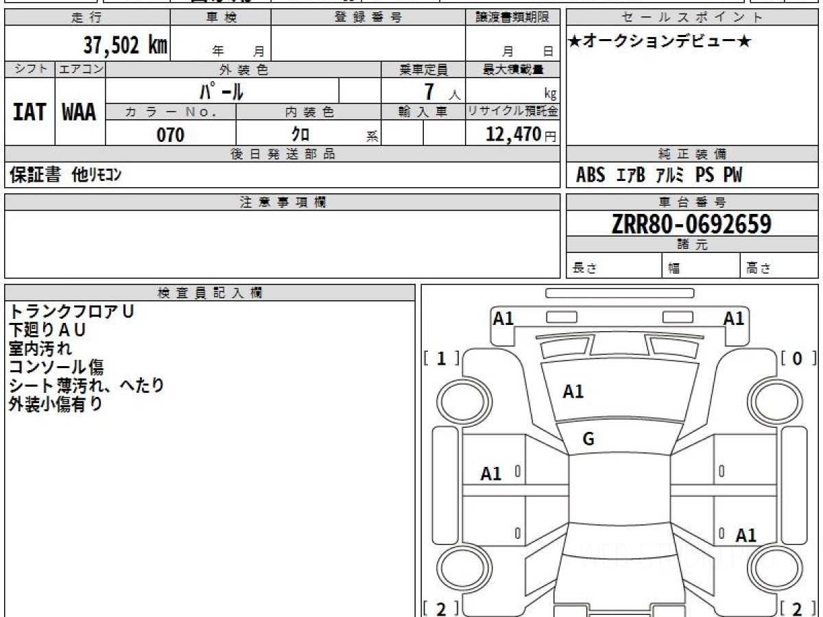Click the リサイクル預託金 header cell
Screen dimensions: 823x617
[x=513, y=112]
